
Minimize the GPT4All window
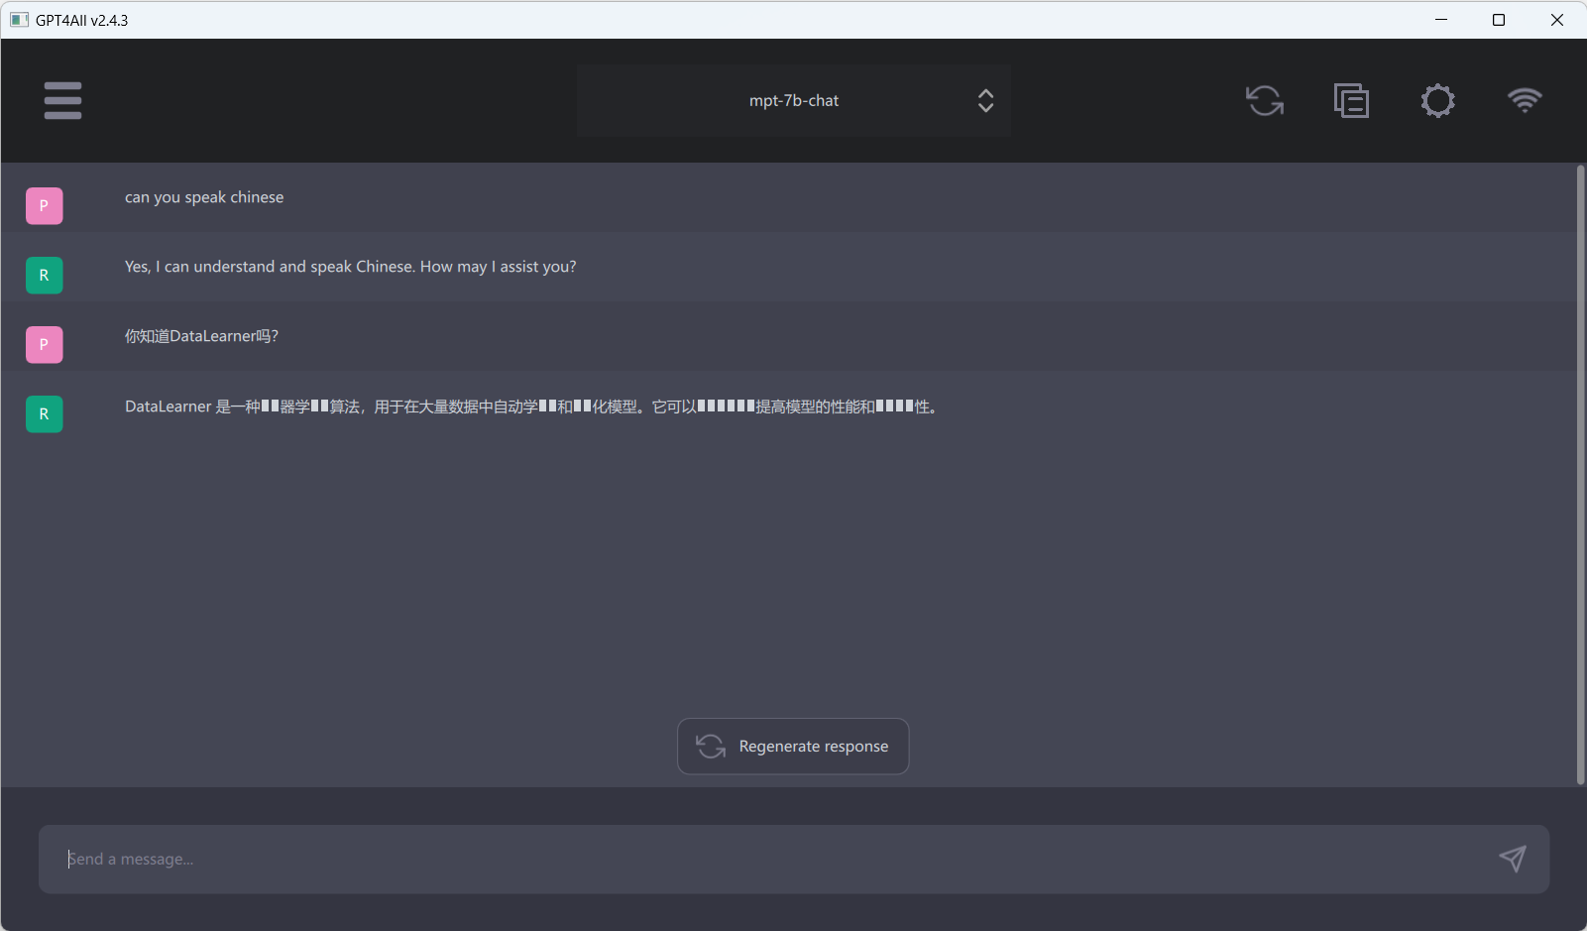click(1441, 20)
